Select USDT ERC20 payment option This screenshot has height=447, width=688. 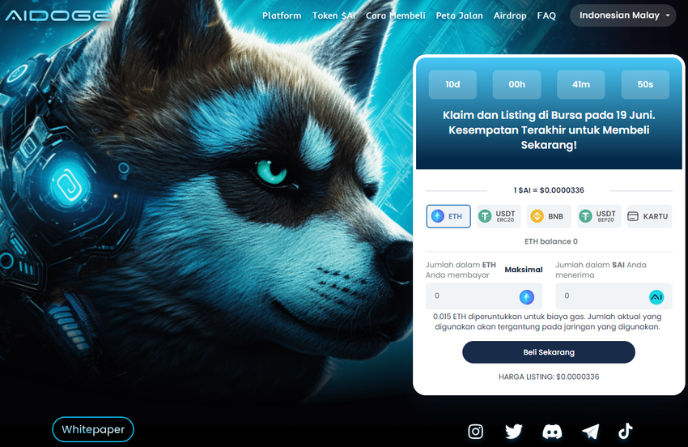[x=499, y=216]
